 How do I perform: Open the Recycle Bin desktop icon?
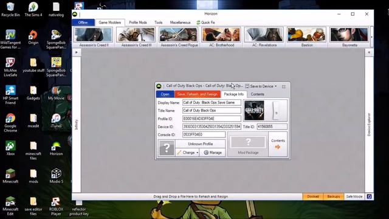tap(10, 10)
